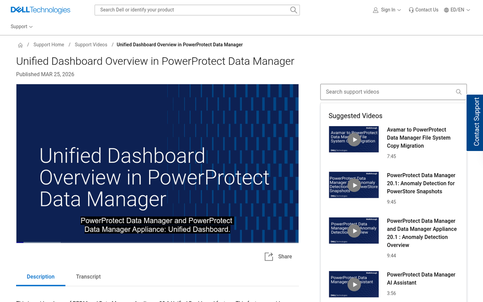Play the PowerStore Snapshots Anomaly Detection thumbnail
Screen dimensions: 483x302
coord(354,185)
